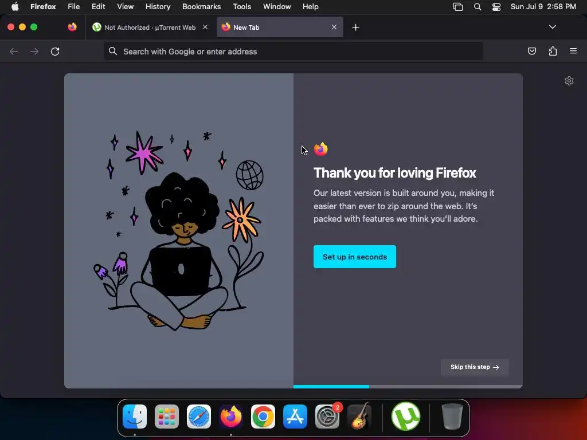Click the date and time in menu bar
Viewport: 587px width, 440px height.
click(x=543, y=6)
